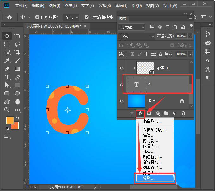Hide the 背景 layer
Viewport: 215px width, 191px height.
[122, 101]
